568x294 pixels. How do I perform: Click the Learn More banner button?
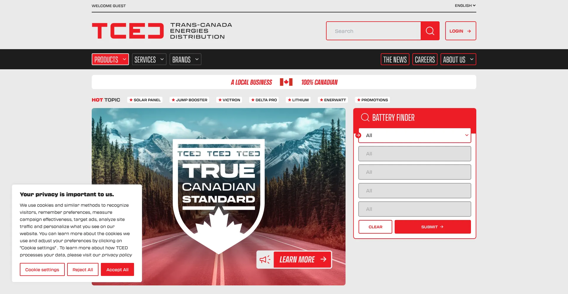point(302,260)
